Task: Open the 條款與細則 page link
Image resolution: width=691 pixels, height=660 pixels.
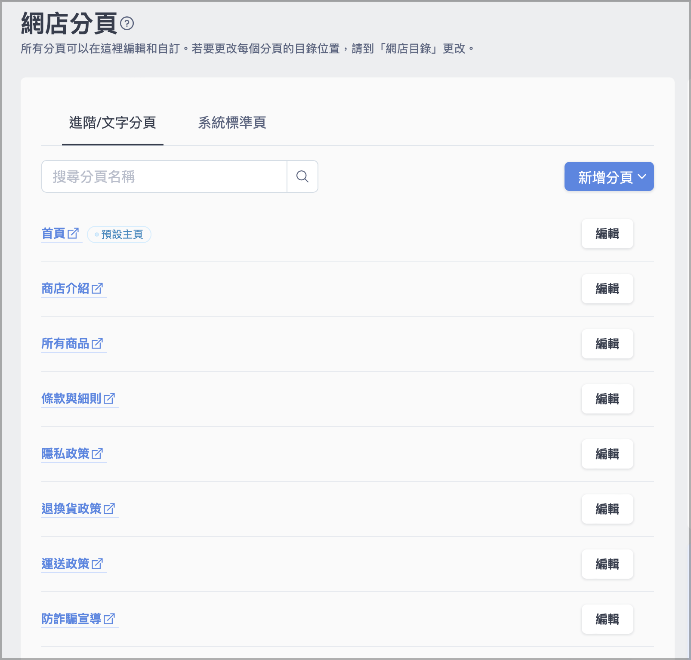Action: [71, 399]
